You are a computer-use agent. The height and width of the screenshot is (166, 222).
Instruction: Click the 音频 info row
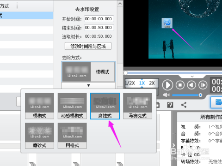pyautogui.click(x=201, y=134)
